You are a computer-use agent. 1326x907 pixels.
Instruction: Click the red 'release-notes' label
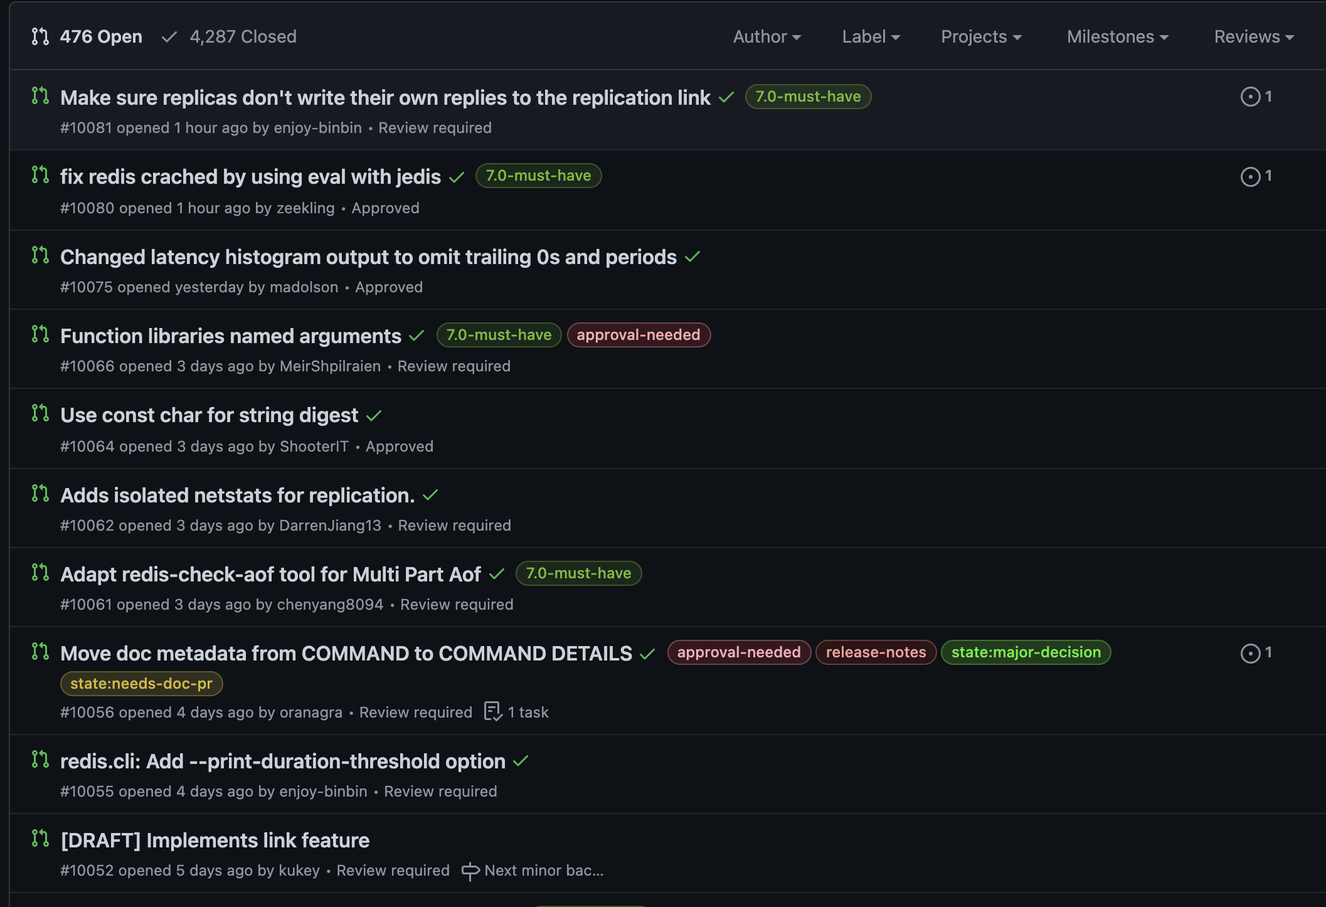876,652
